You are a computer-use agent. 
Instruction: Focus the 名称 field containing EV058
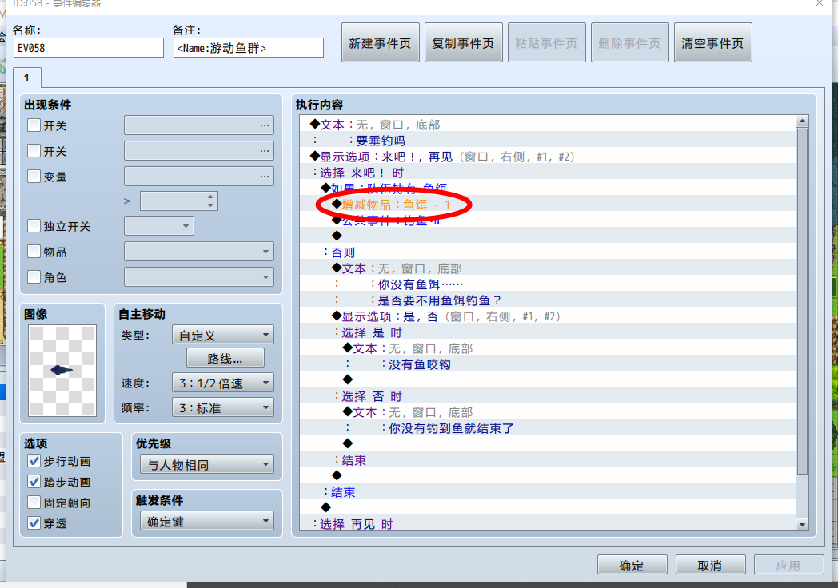click(x=89, y=47)
